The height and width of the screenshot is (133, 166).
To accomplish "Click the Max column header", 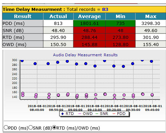I will [x=151, y=16].
